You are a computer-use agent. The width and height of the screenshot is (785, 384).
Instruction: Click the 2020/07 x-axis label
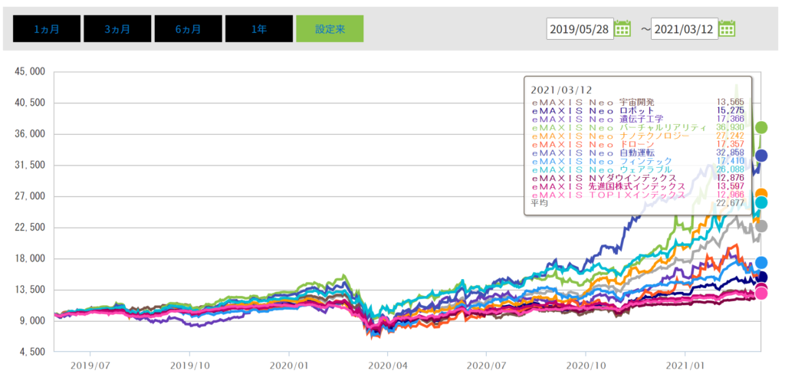[487, 366]
